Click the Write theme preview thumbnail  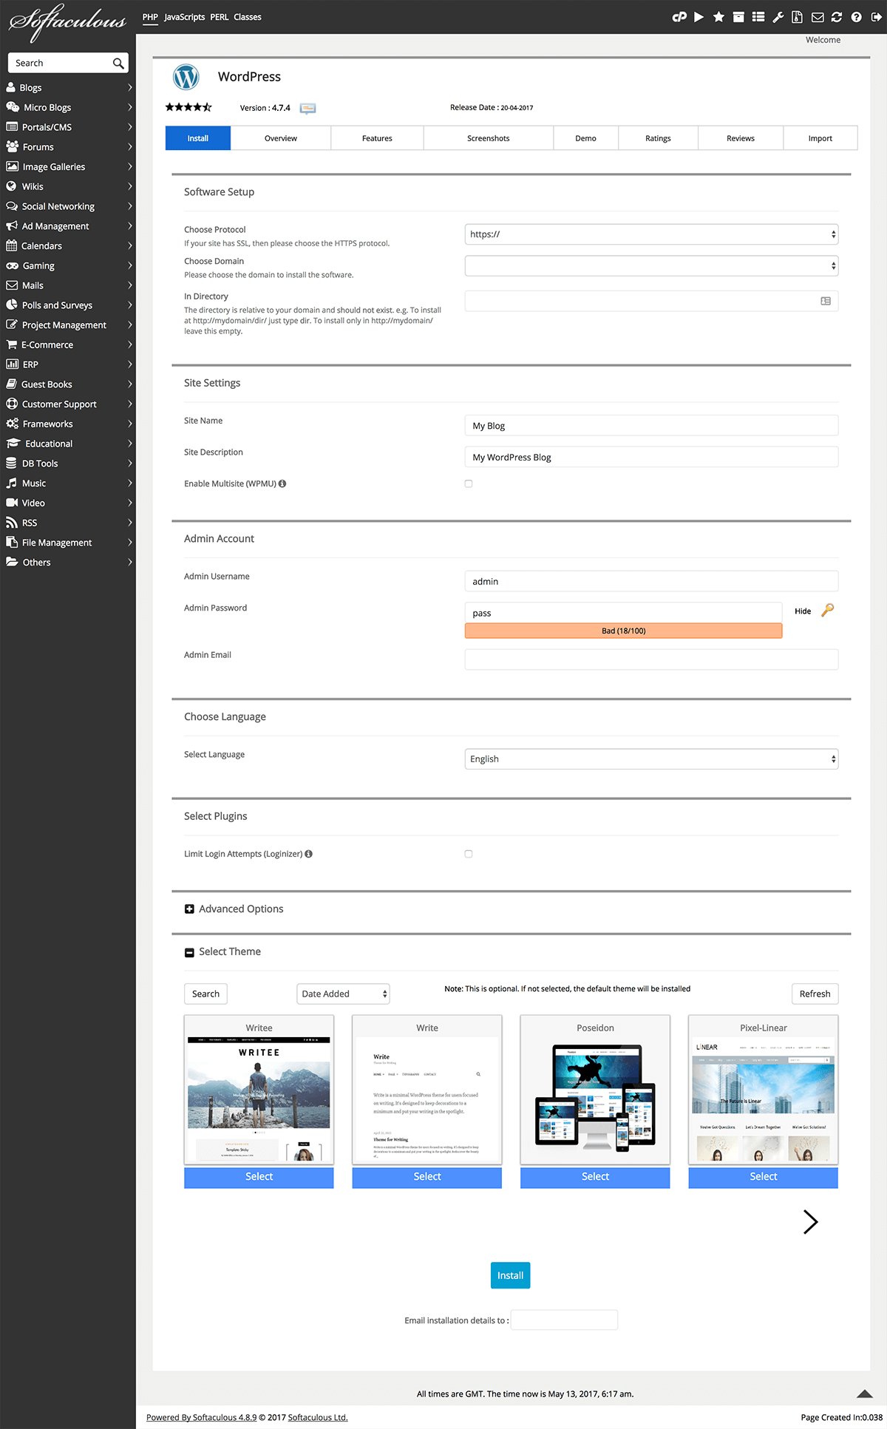[427, 1099]
